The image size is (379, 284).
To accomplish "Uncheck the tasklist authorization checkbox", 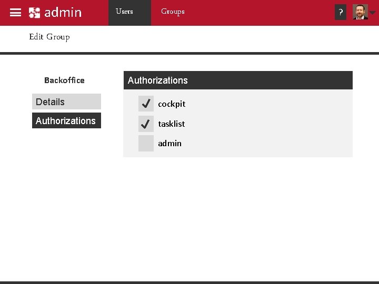I will pos(146,124).
